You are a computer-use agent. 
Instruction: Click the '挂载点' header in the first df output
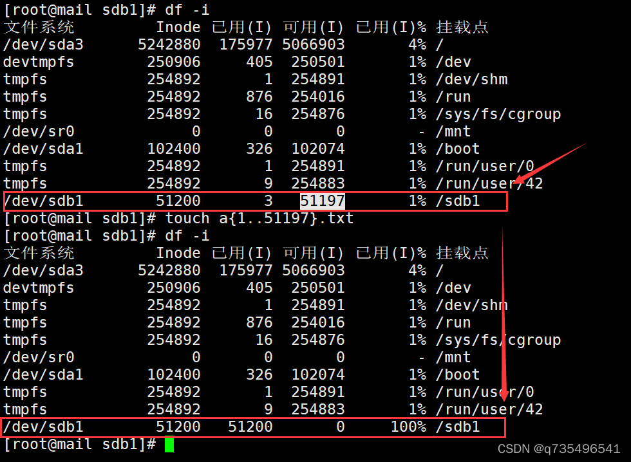(462, 27)
